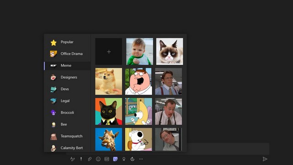
Task: Pick the Brian and banana meme
Action: click(138, 111)
